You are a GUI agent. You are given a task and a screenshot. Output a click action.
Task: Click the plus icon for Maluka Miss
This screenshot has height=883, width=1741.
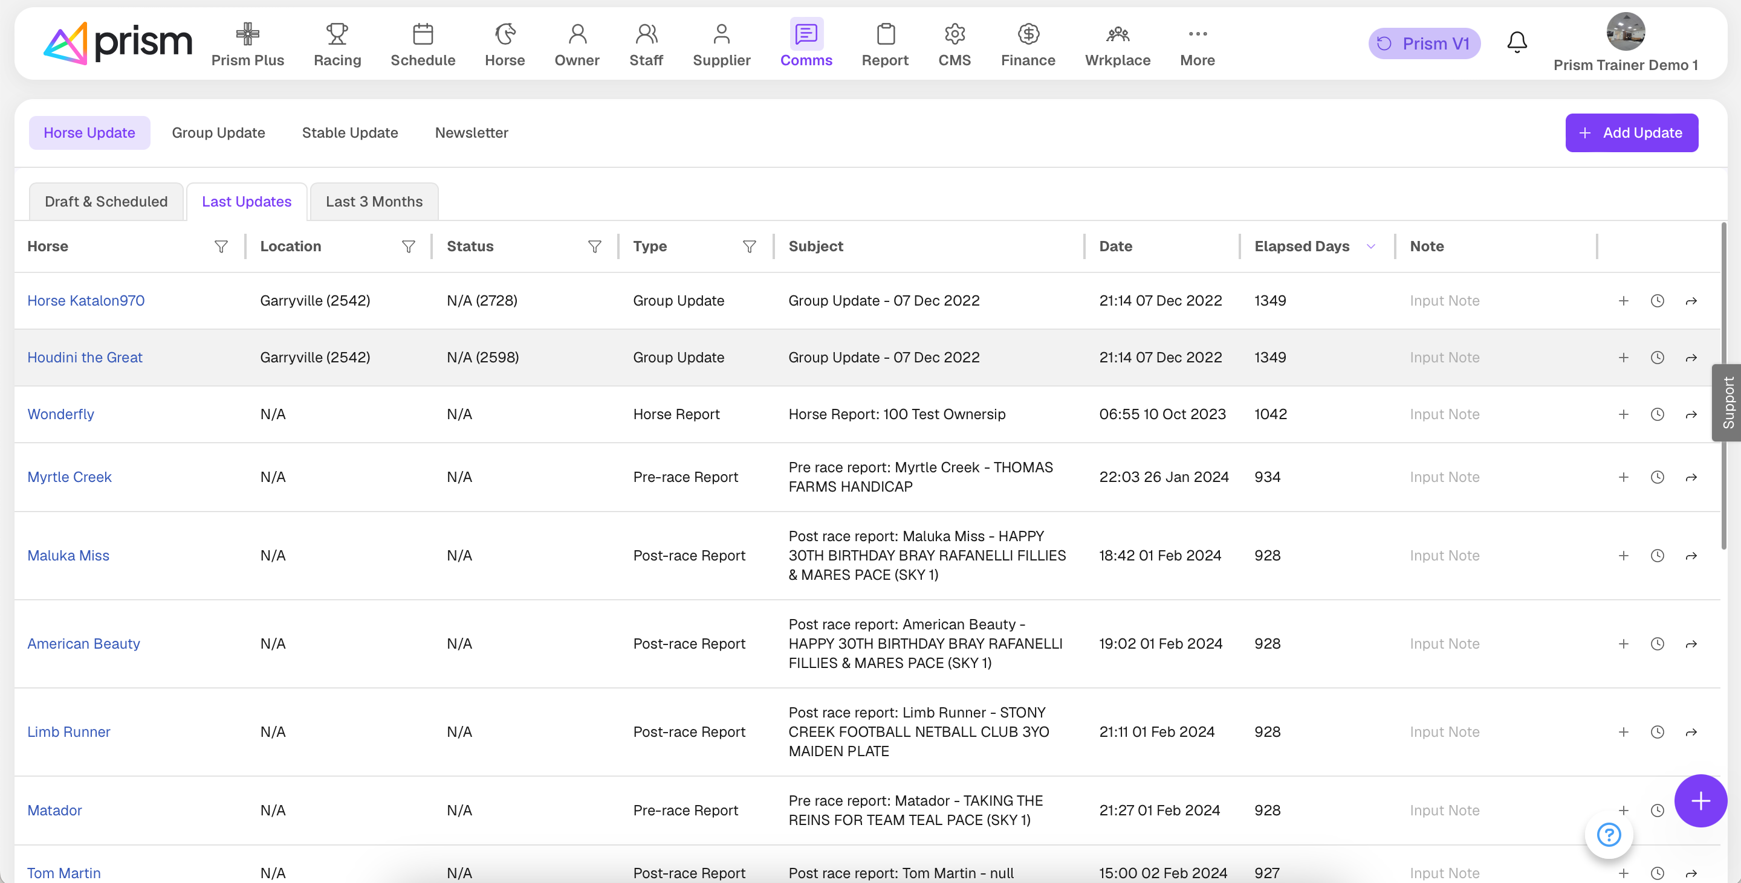1623,556
